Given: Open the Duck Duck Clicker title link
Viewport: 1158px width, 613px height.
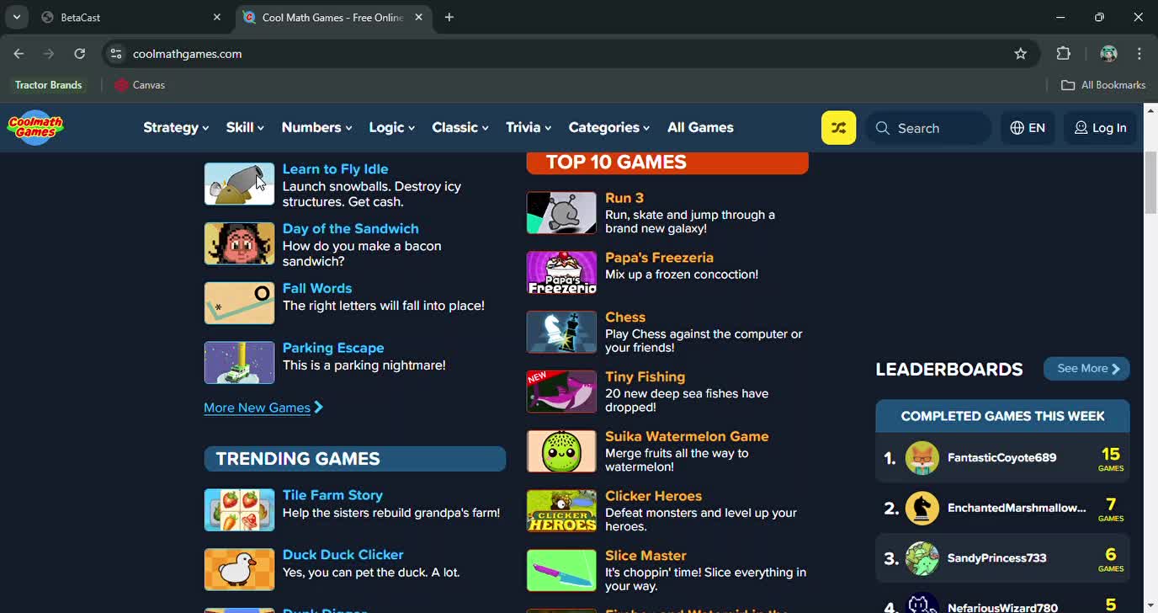Looking at the screenshot, I should 343,555.
